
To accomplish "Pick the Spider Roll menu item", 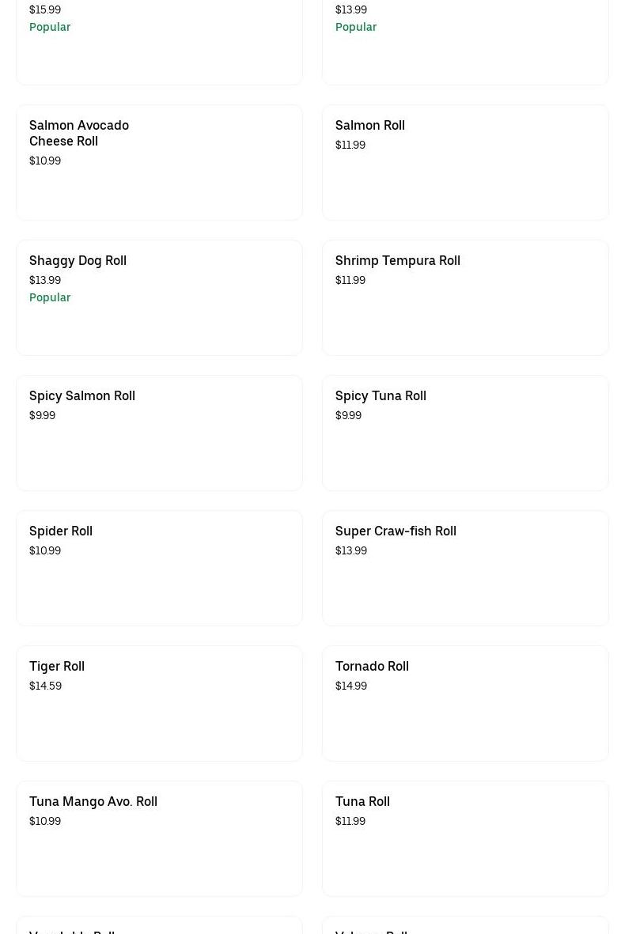I will tap(61, 531).
